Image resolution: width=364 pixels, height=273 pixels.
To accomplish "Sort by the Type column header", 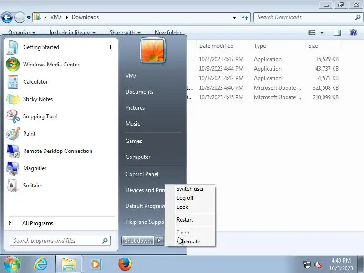I will click(278, 46).
